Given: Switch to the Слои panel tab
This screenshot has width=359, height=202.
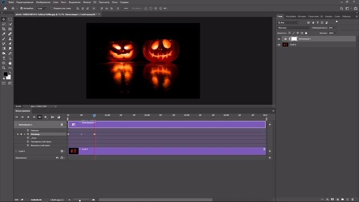Looking at the screenshot, I should (280, 16).
